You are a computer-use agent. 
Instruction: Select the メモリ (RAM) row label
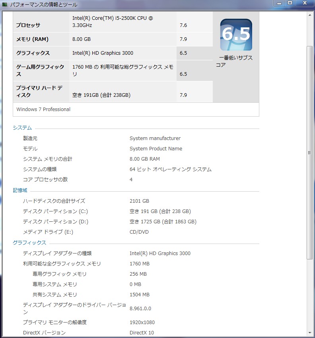point(32,39)
